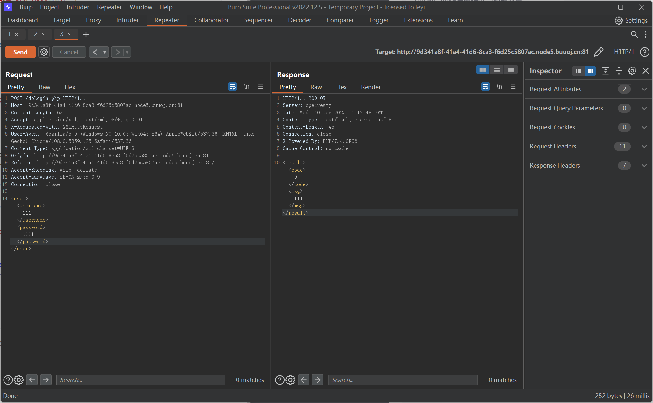Click the Inspector settings gear icon
The height and width of the screenshot is (403, 653).
pyautogui.click(x=632, y=71)
